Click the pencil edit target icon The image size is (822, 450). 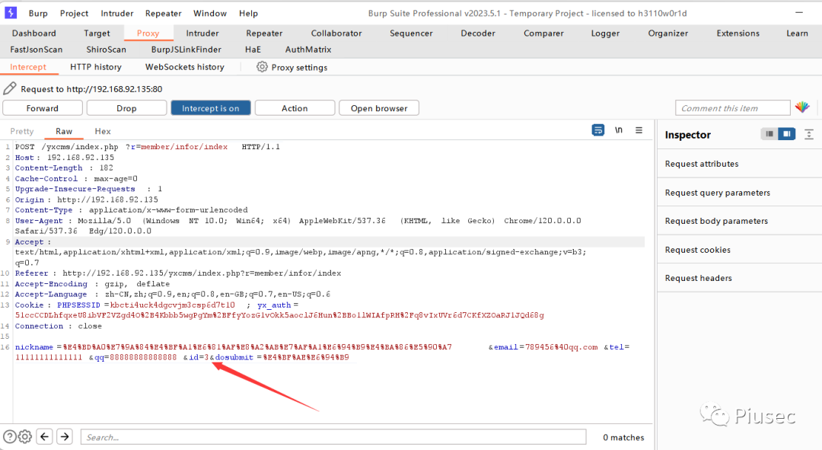coord(9,88)
